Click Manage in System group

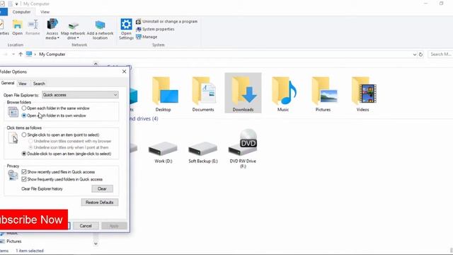tap(147, 37)
